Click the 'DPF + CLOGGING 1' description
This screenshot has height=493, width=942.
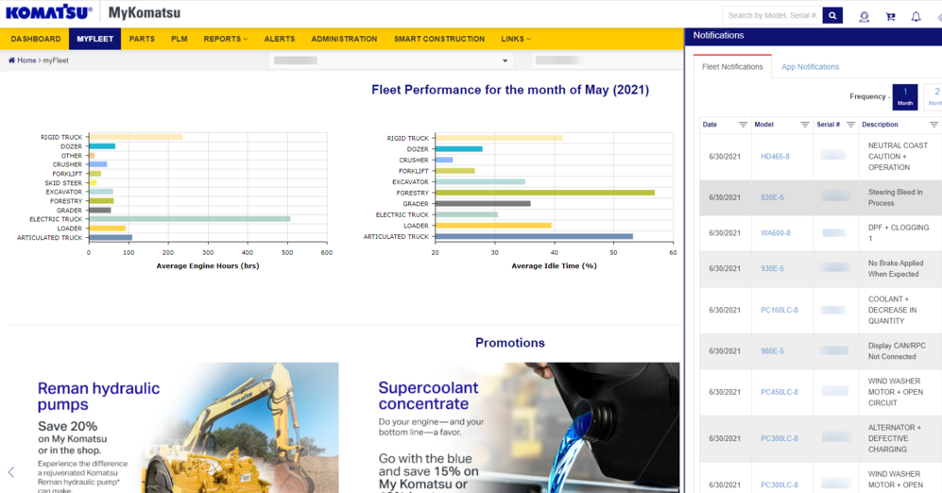[x=899, y=233]
